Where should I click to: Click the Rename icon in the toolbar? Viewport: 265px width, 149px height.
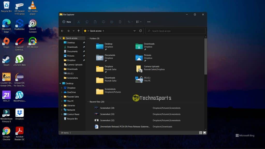point(104,22)
